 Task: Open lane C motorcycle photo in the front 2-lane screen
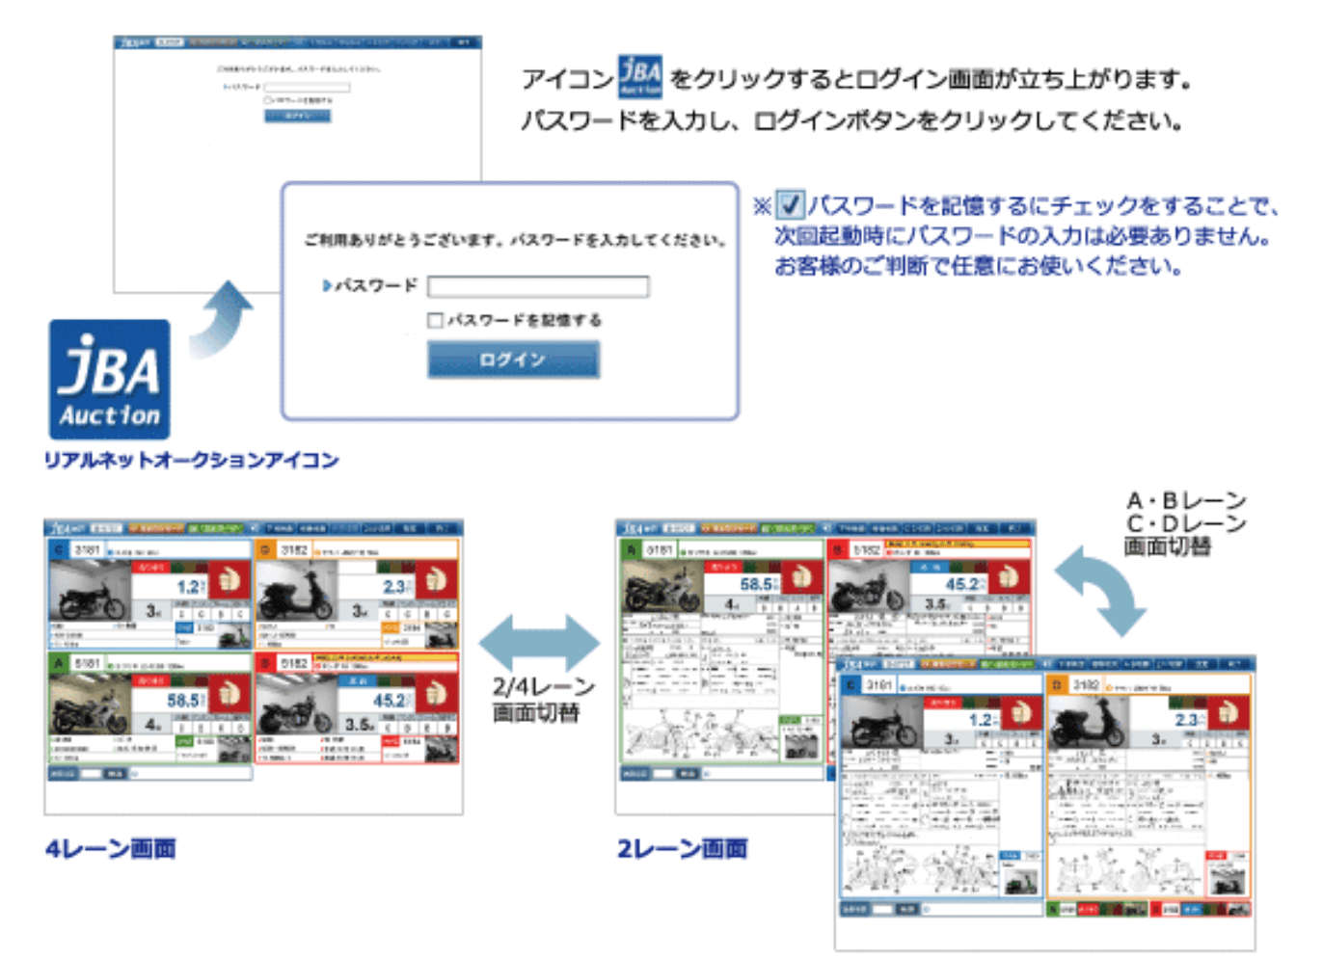tap(881, 723)
